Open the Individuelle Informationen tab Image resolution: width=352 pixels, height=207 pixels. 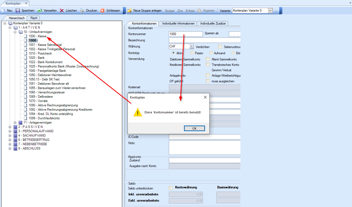(178, 23)
